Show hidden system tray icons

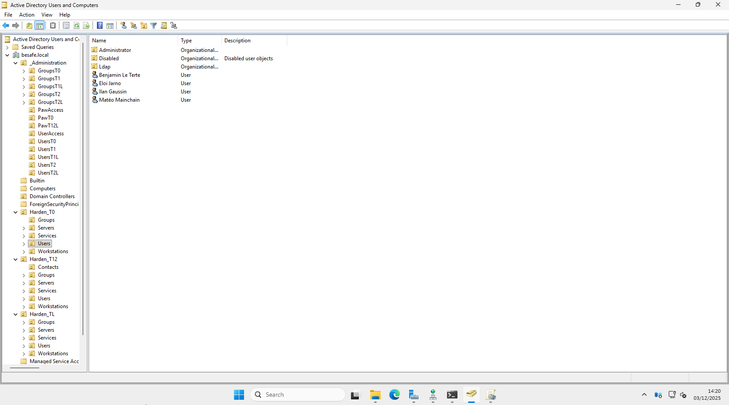[644, 395]
